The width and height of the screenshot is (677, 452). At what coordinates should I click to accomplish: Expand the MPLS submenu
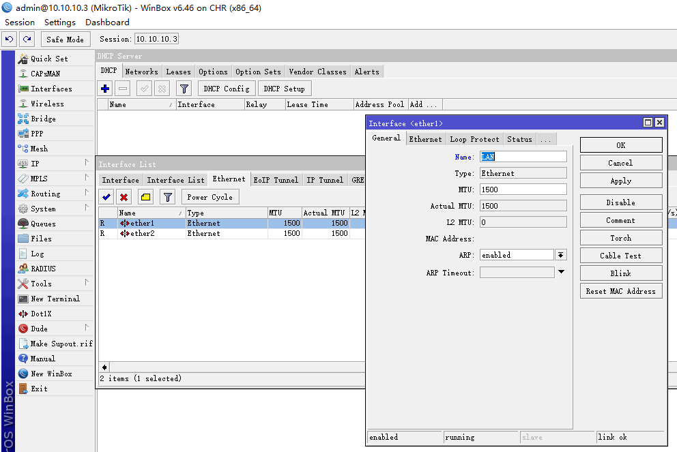(87, 178)
